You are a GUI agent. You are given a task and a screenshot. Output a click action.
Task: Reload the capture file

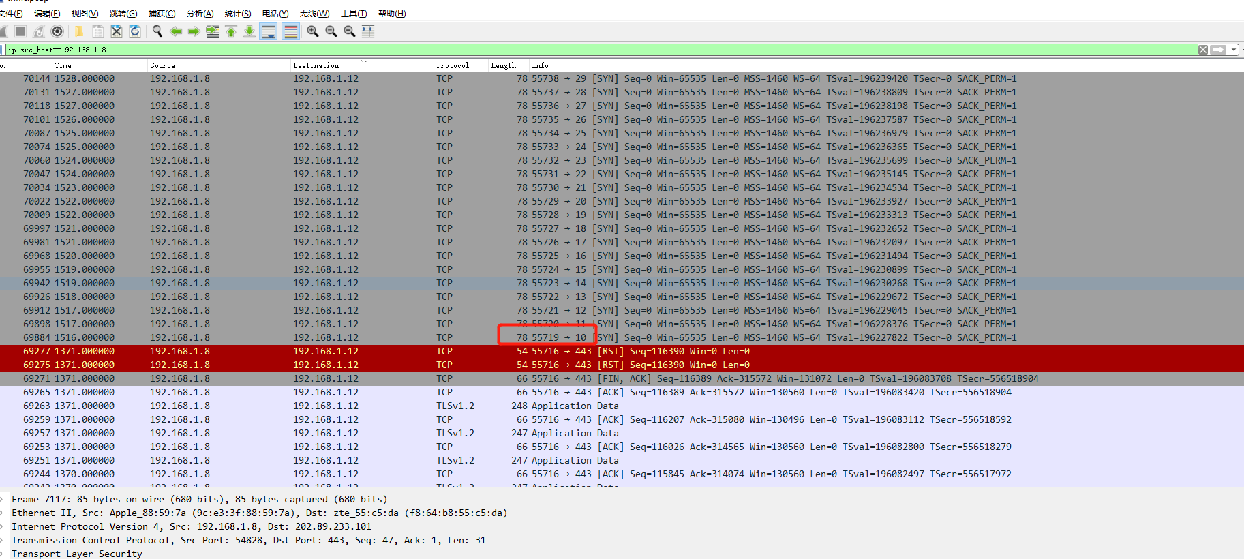[135, 31]
